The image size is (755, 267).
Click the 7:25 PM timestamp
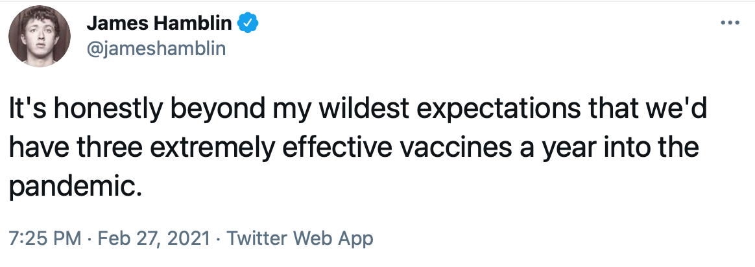(x=45, y=238)
